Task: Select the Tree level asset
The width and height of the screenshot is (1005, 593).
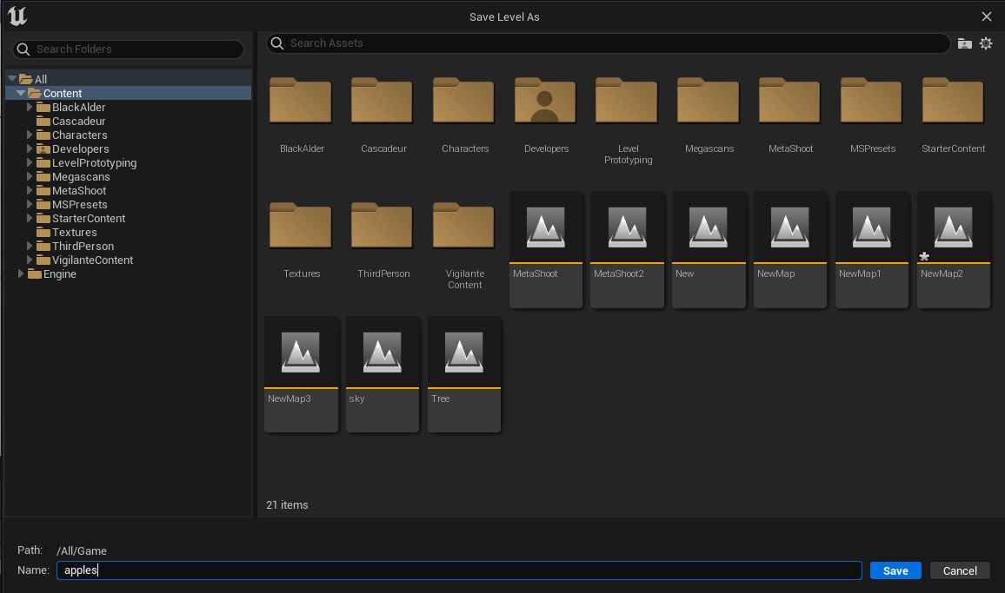Action: pos(463,374)
